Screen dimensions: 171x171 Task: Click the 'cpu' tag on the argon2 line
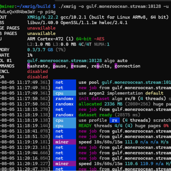point(65,93)
